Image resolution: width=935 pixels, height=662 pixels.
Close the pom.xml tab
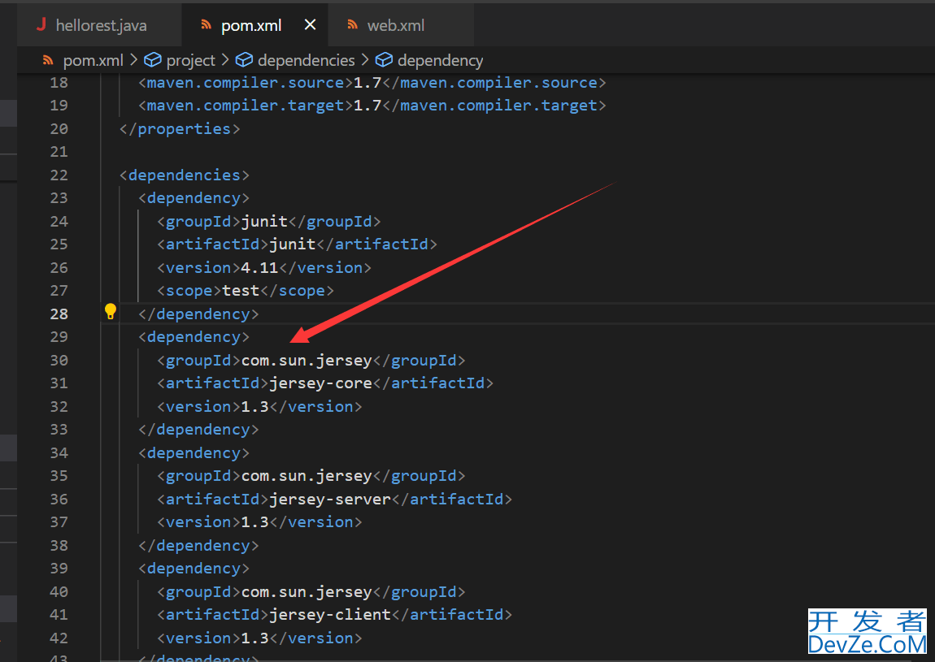310,25
